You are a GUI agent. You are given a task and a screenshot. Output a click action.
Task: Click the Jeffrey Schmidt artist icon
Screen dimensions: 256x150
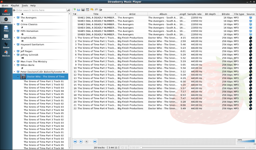tap(18, 55)
